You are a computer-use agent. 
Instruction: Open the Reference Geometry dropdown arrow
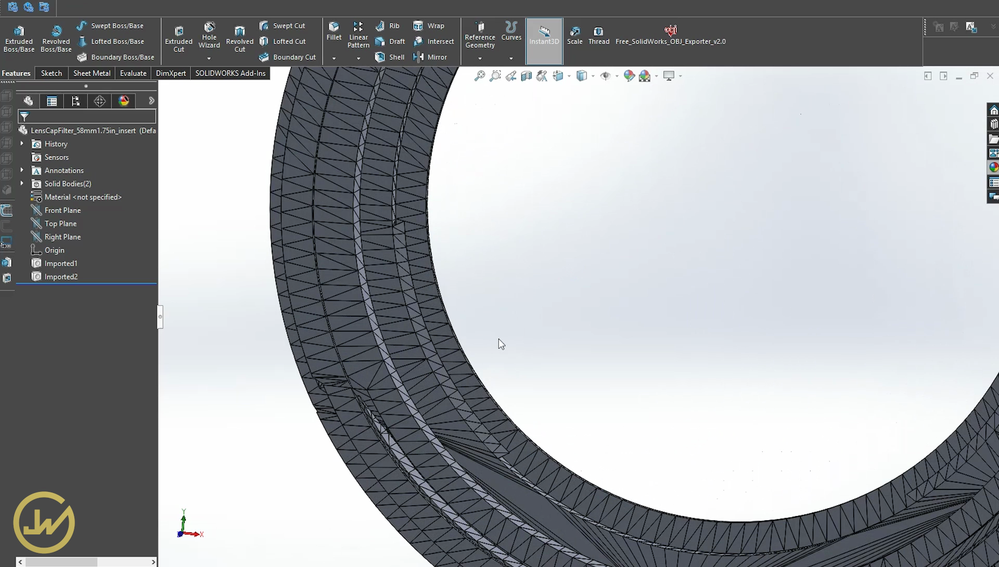[x=480, y=58]
